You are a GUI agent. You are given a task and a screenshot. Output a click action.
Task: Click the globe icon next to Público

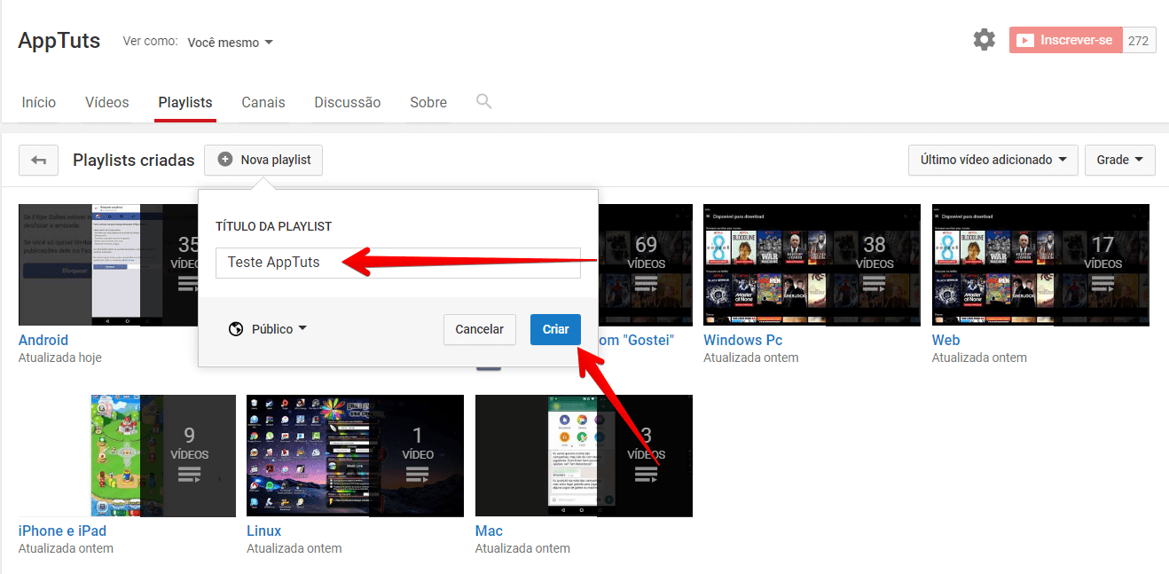(236, 329)
